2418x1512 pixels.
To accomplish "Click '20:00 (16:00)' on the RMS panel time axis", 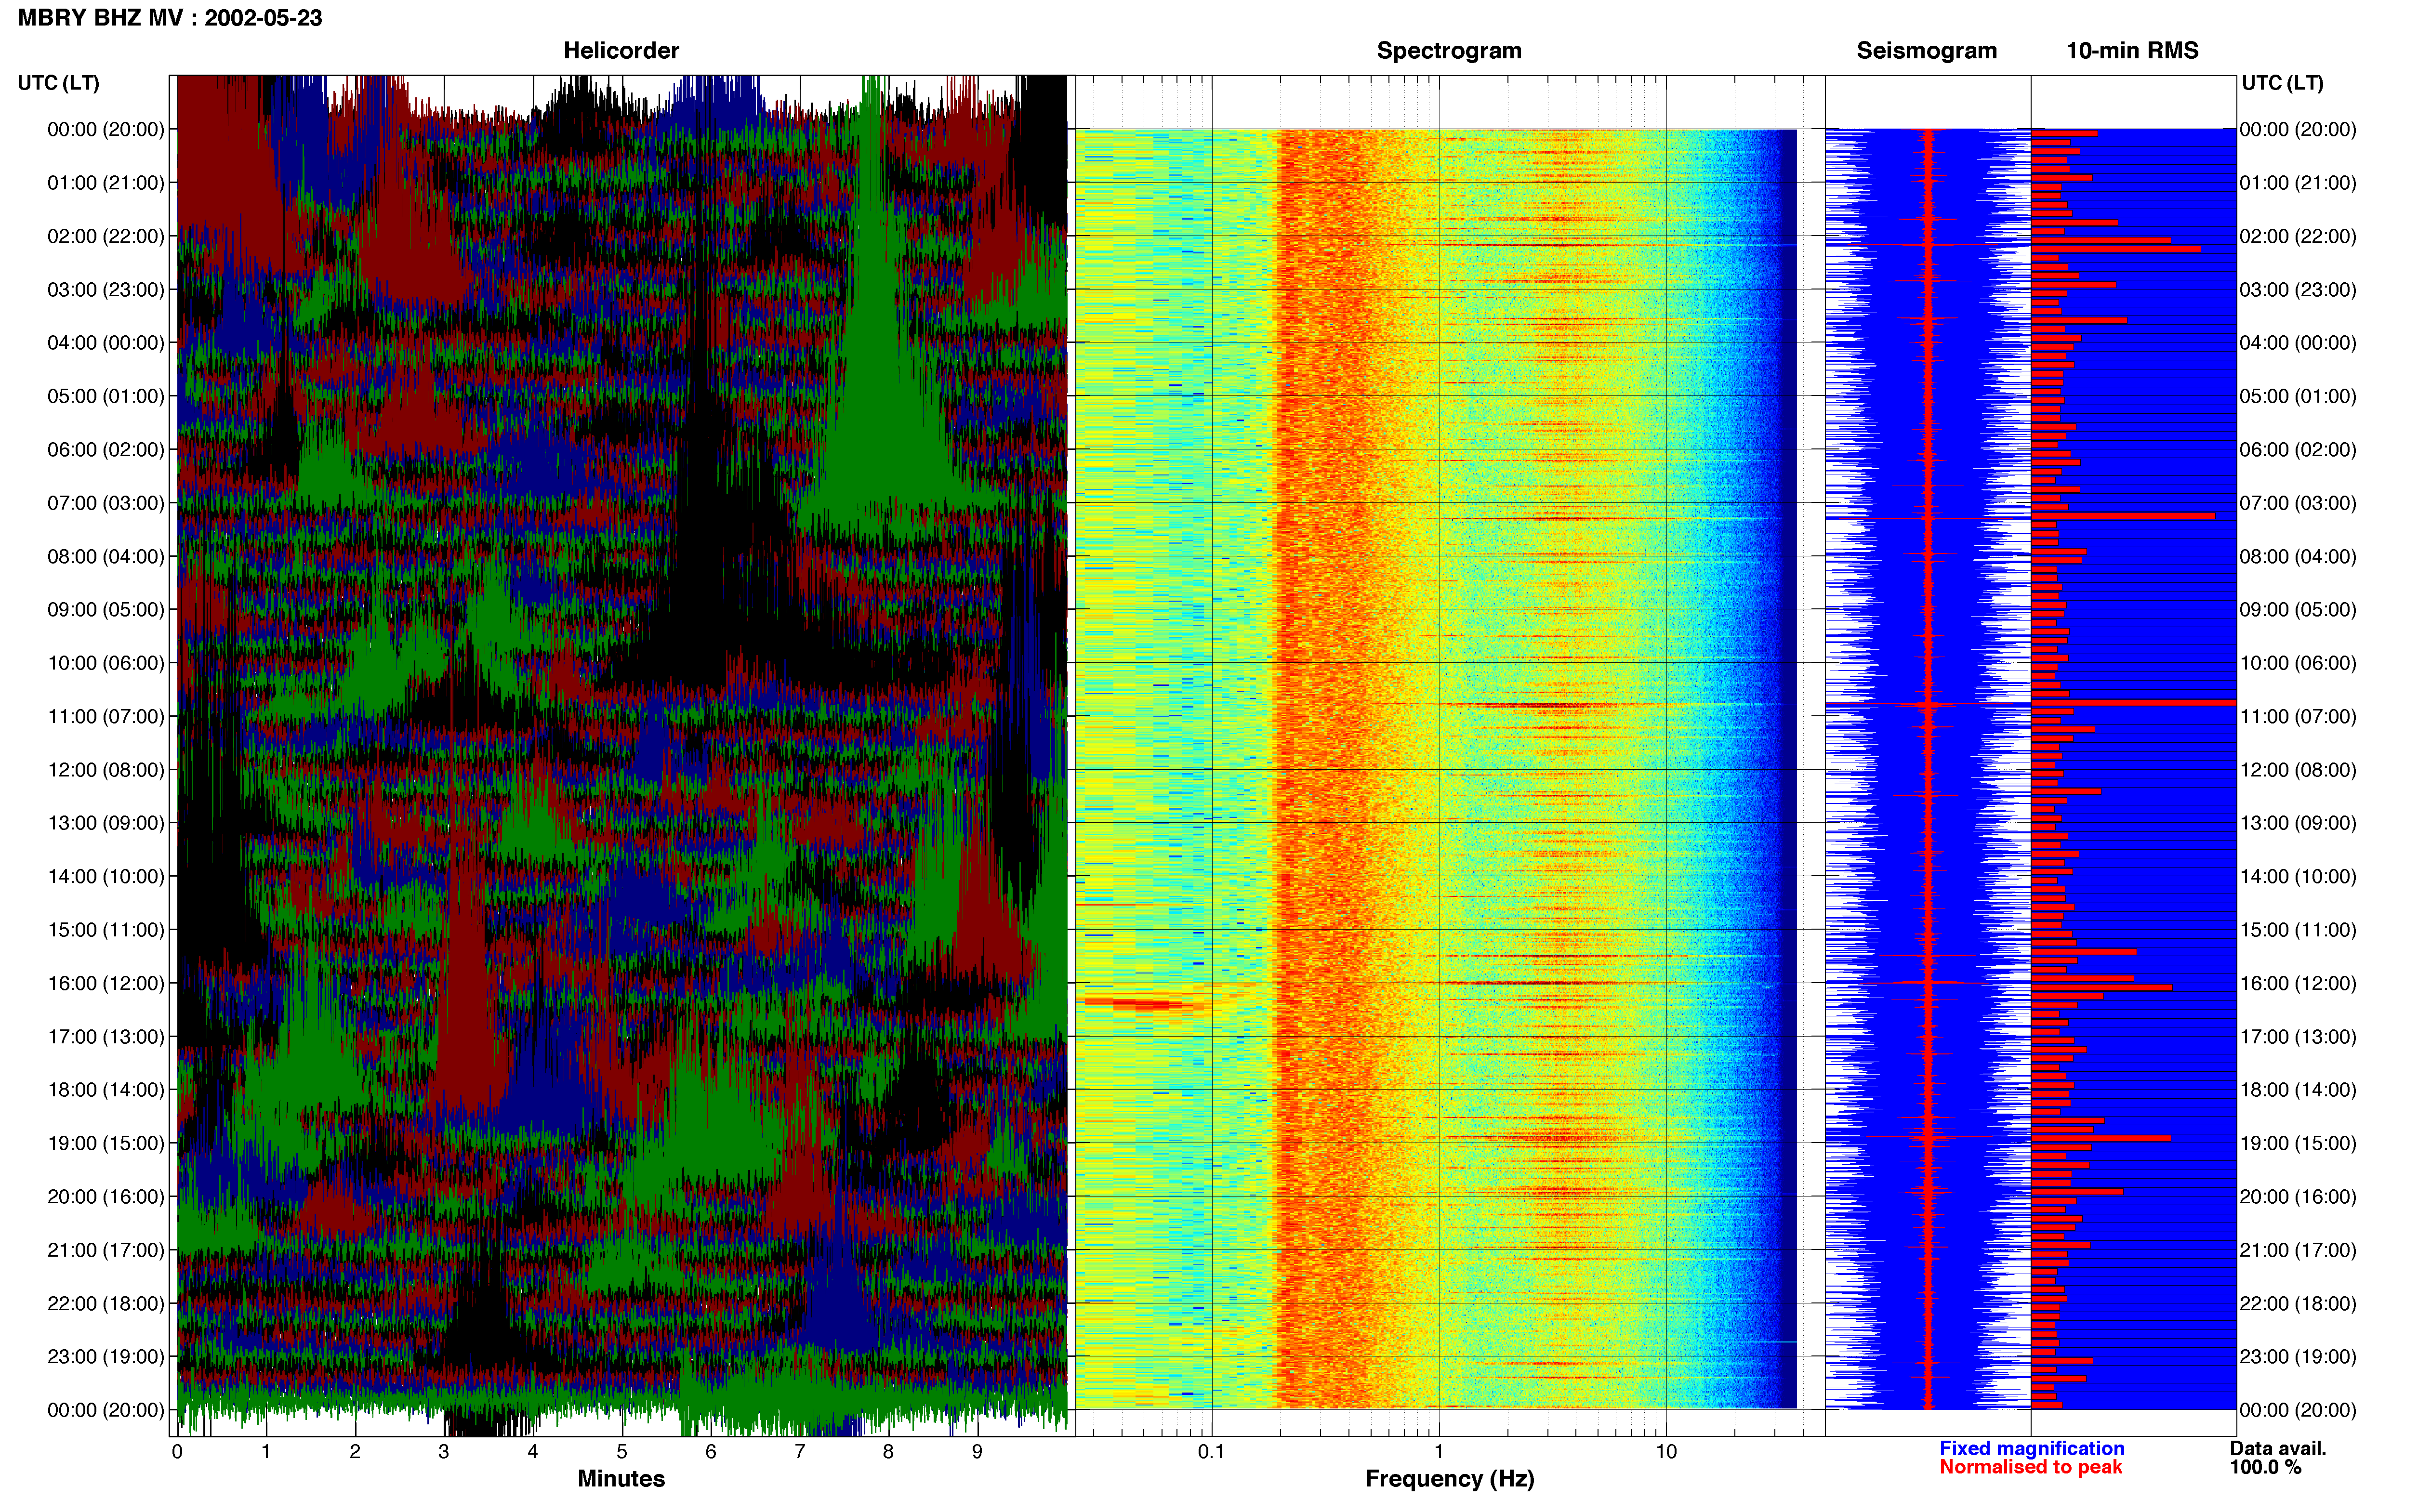I will (2298, 1197).
